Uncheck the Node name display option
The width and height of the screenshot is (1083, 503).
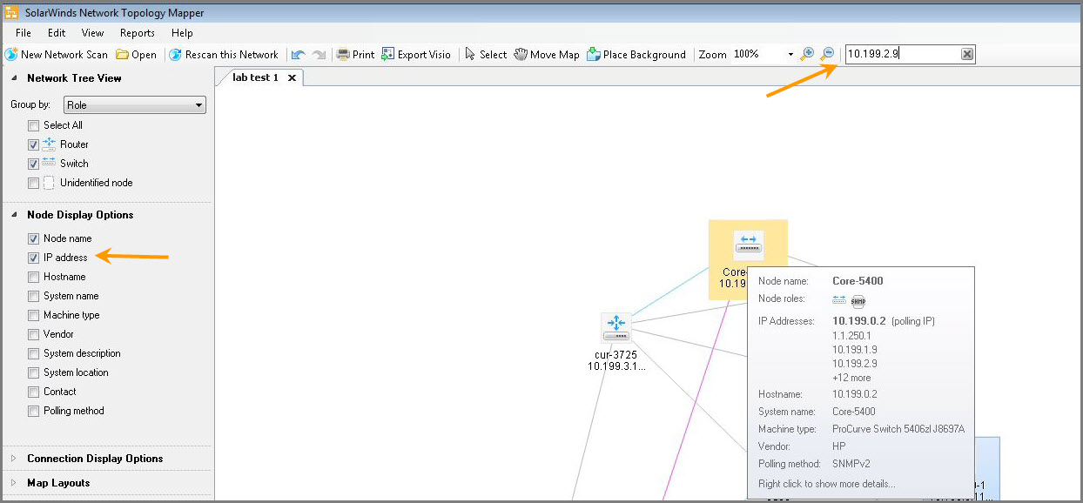pos(33,238)
